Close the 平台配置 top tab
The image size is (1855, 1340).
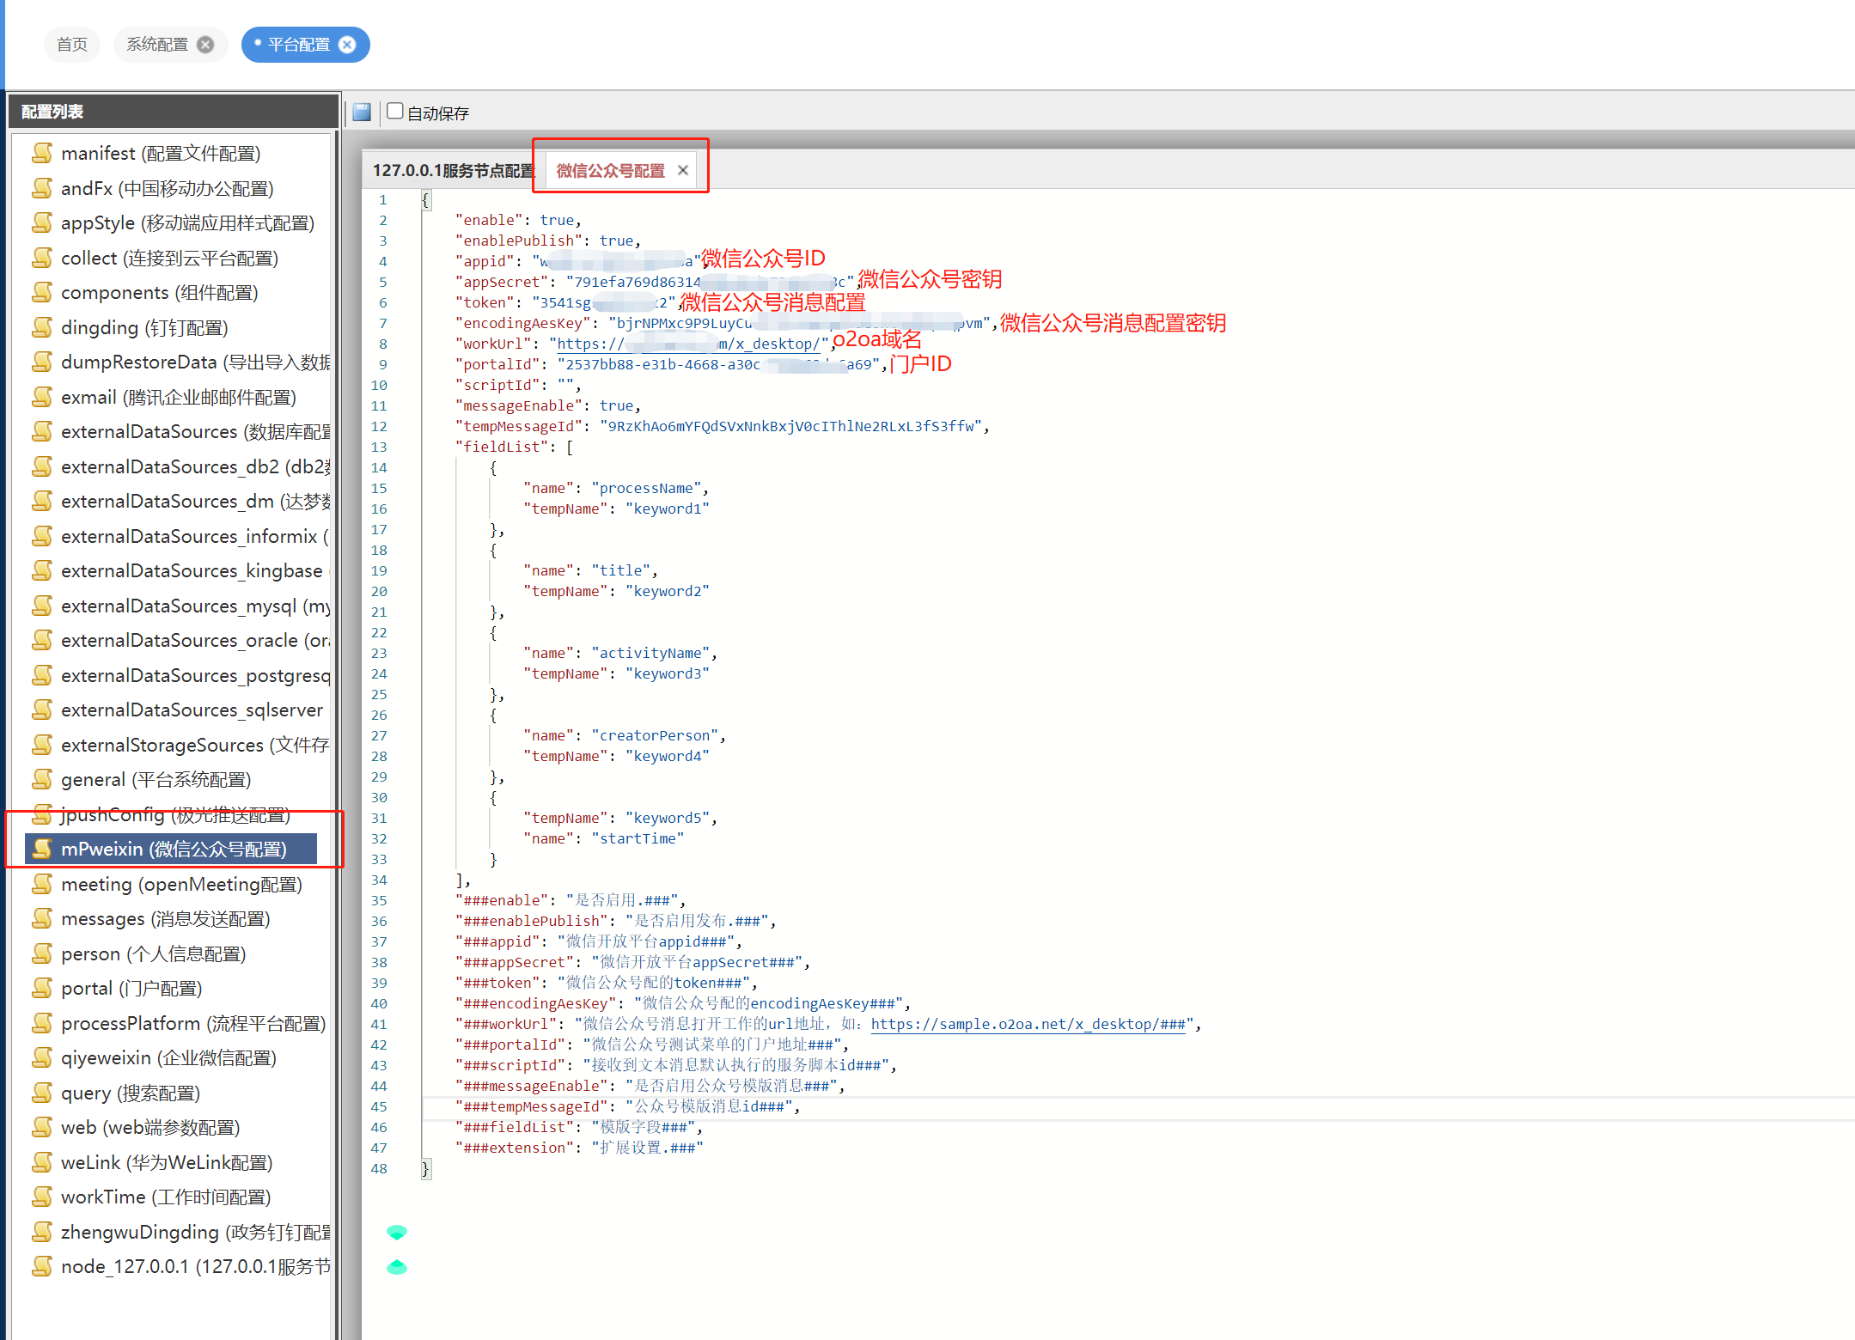click(348, 45)
